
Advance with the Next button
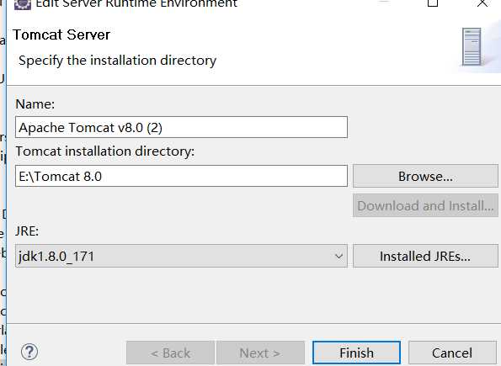coord(260,353)
